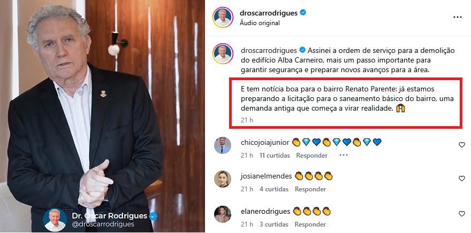Click the verified badge next to header username
Screen dimensions: 471x233
303,13
